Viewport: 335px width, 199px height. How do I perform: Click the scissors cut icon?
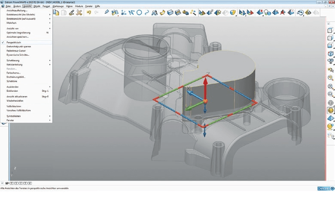[x=79, y=12]
